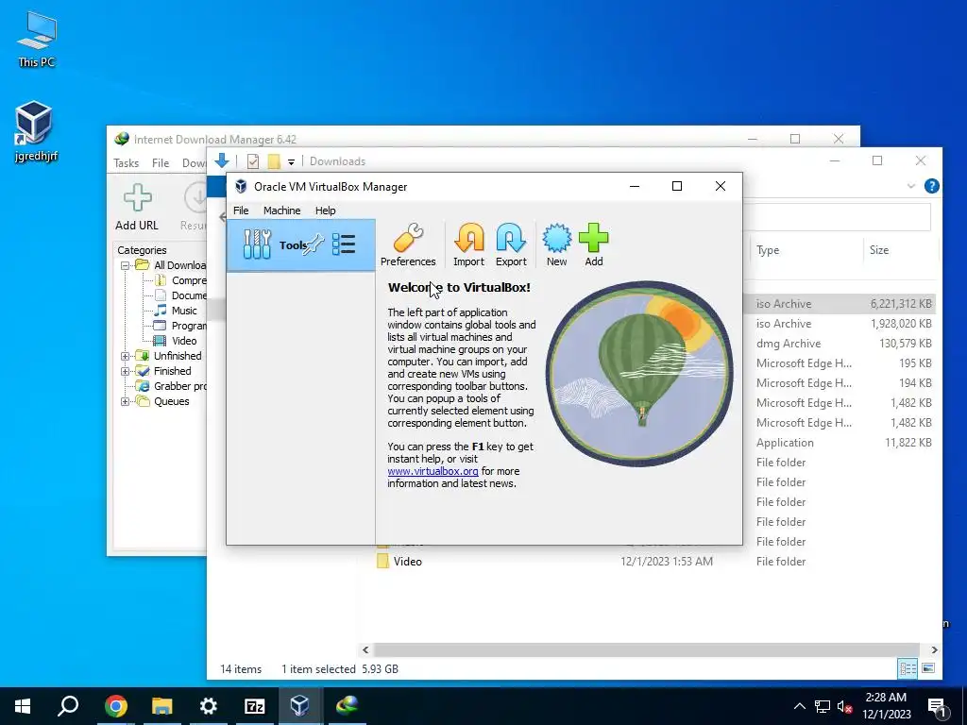Click the green Add machine icon
Viewport: 967px width, 725px height.
[593, 244]
